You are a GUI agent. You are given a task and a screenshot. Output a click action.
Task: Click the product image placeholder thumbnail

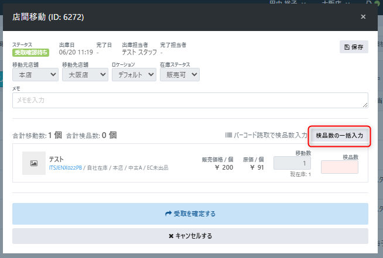34,163
